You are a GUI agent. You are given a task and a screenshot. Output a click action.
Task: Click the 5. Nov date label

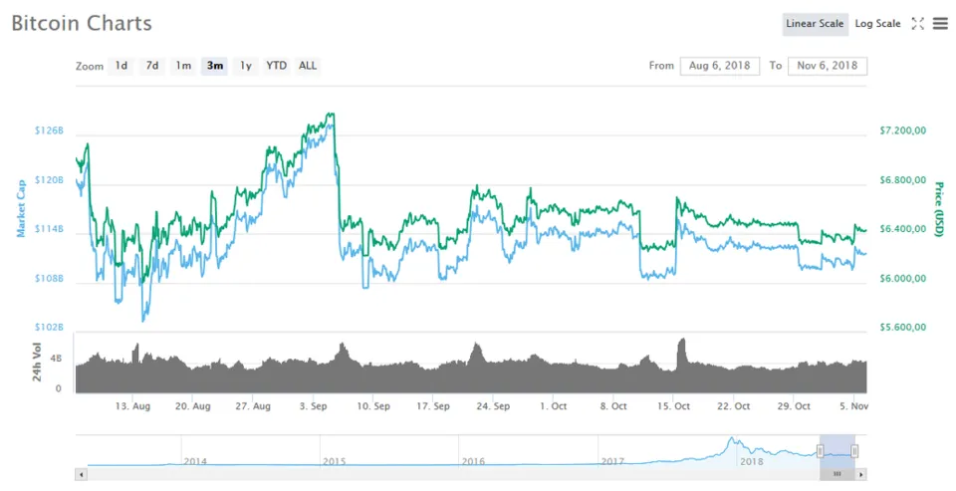tap(853, 406)
